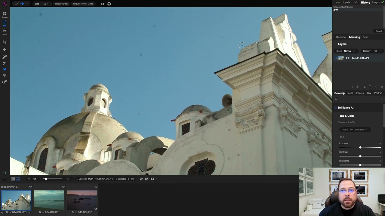Select the Zoom and hand view tool
The width and height of the screenshot is (385, 216).
5,82
